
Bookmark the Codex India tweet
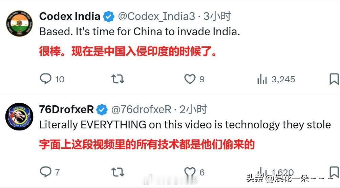(334, 79)
